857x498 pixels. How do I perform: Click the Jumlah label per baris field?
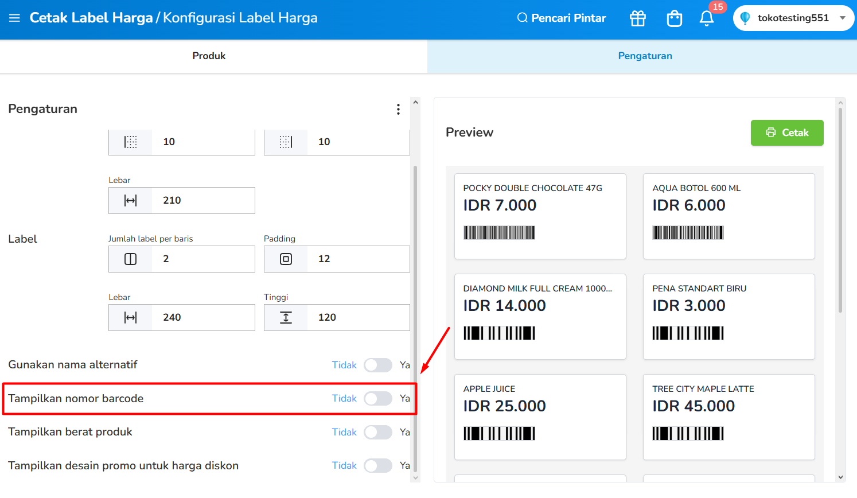182,259
